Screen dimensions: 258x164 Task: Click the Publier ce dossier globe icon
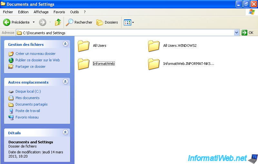11,60
